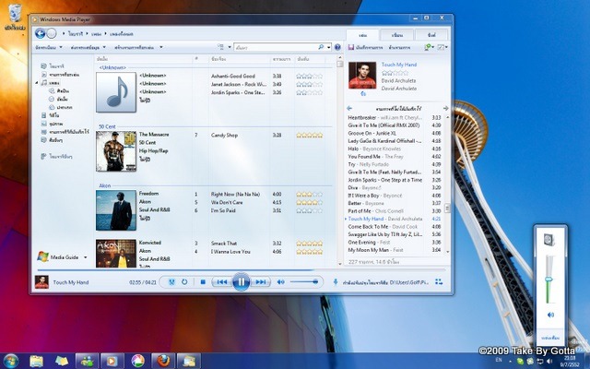Go to next list with right arrow
590x369 pixels.
[x=445, y=109]
